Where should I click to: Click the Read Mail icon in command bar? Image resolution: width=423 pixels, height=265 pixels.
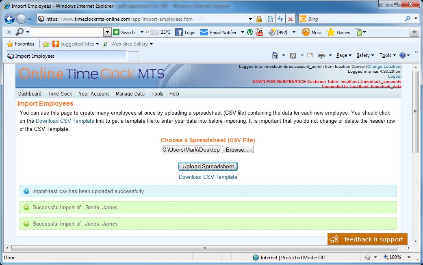310,55
